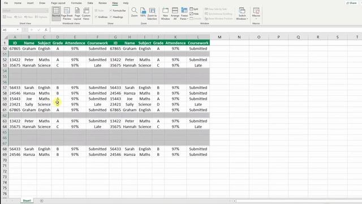Open the Insert tab

pyautogui.click(x=30, y=3)
